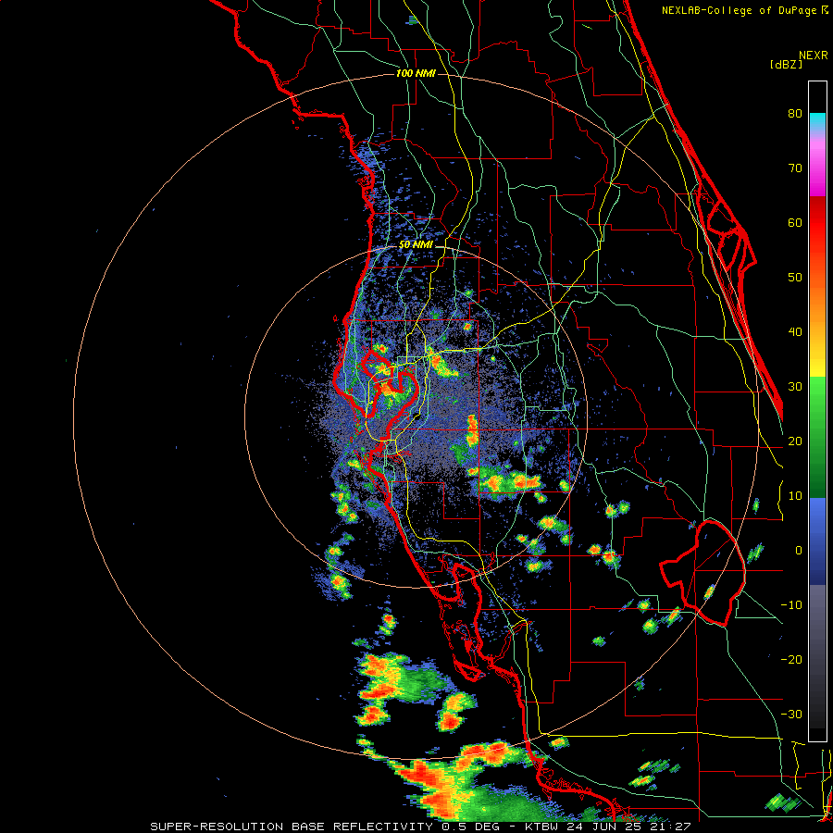Screen dimensions: 833x833
Task: Click the 0 value on dBZ scale
Action: [x=798, y=551]
